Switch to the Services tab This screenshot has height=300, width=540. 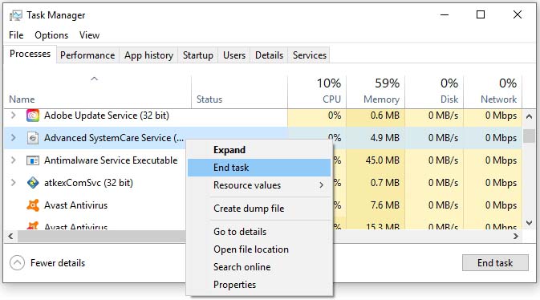[x=310, y=55]
